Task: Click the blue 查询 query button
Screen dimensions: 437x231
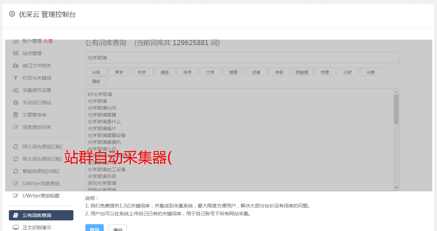Action: tap(95, 228)
